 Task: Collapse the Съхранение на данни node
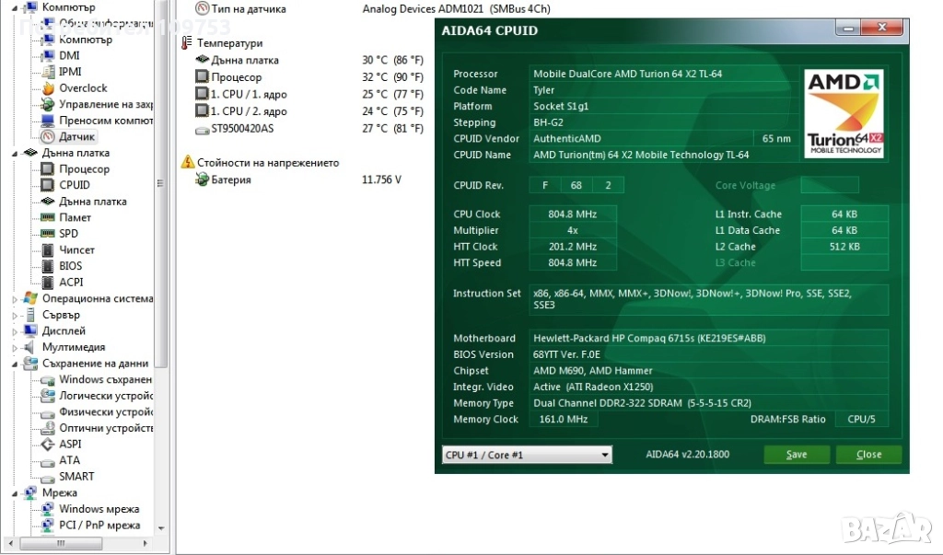point(16,364)
